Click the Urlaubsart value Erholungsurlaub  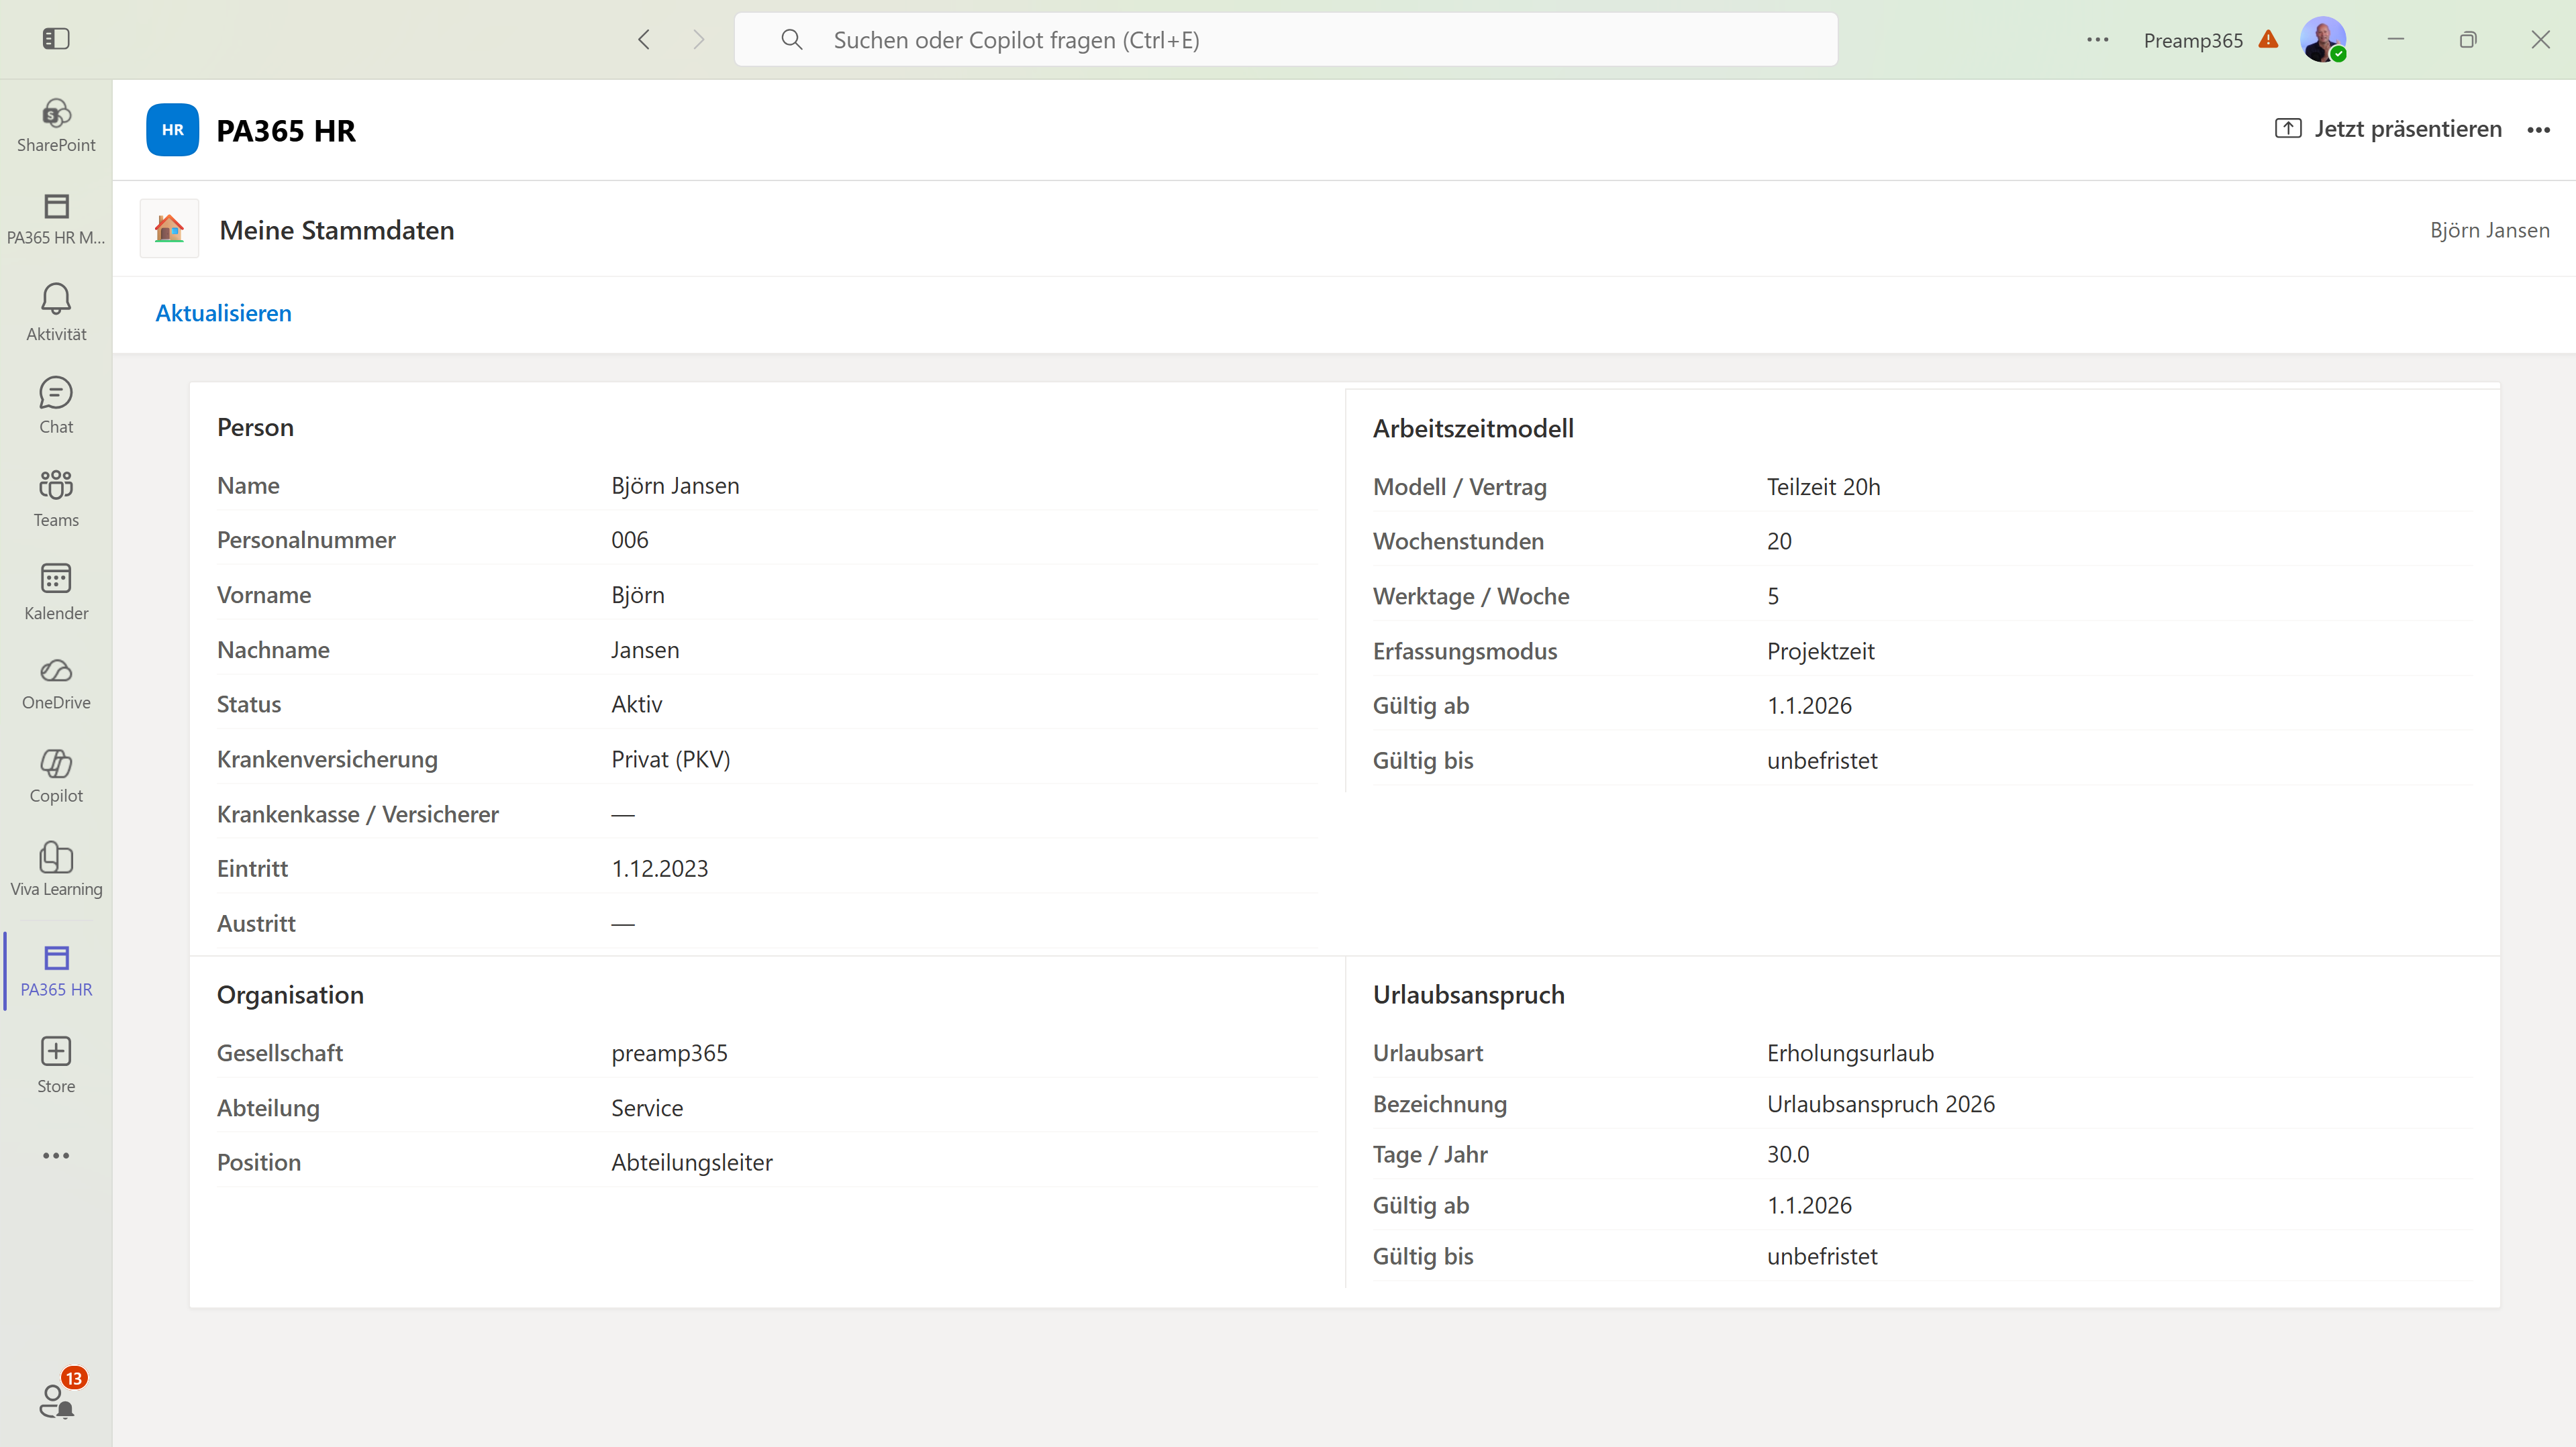point(1850,1053)
